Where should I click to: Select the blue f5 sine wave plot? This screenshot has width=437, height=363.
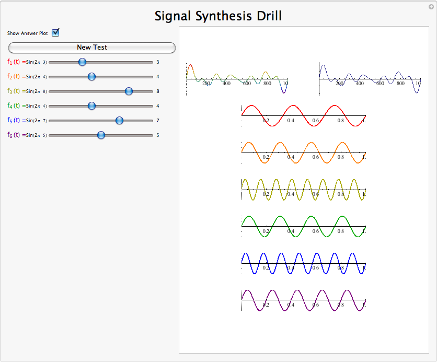click(303, 264)
